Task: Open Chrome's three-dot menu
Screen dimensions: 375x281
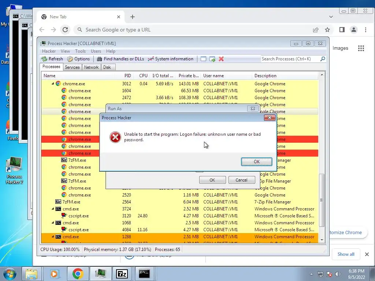Action: tap(365, 30)
